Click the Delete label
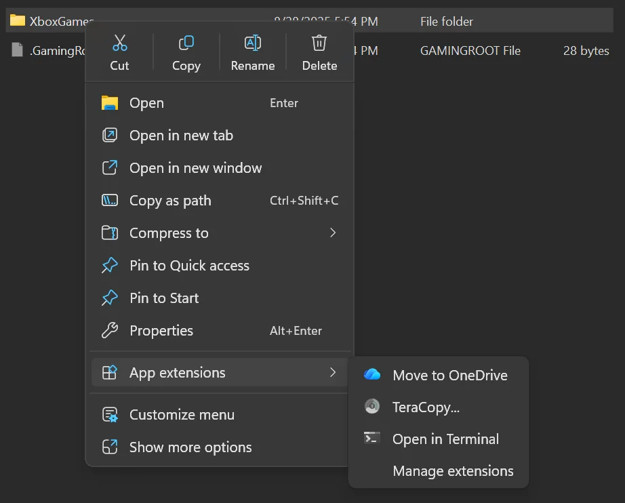Viewport: 625px width, 503px height. coord(319,65)
